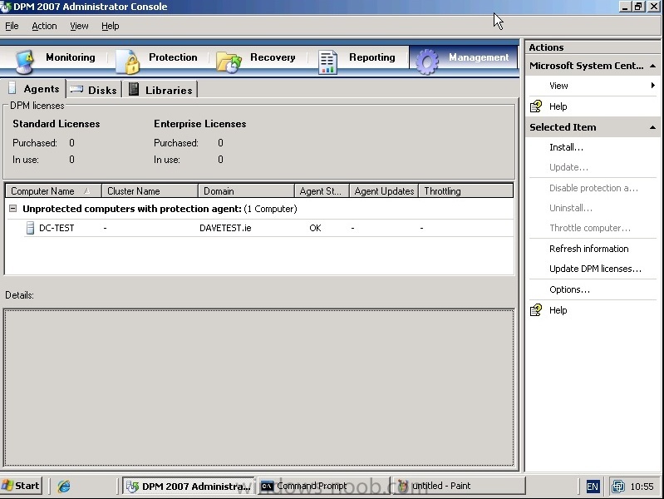The width and height of the screenshot is (664, 499).
Task: Click the Throttling column header
Action: tap(466, 190)
